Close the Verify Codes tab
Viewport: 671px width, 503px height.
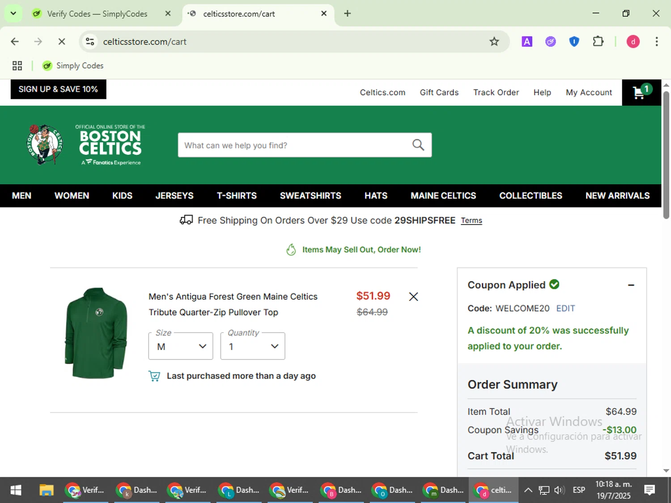pyautogui.click(x=168, y=13)
